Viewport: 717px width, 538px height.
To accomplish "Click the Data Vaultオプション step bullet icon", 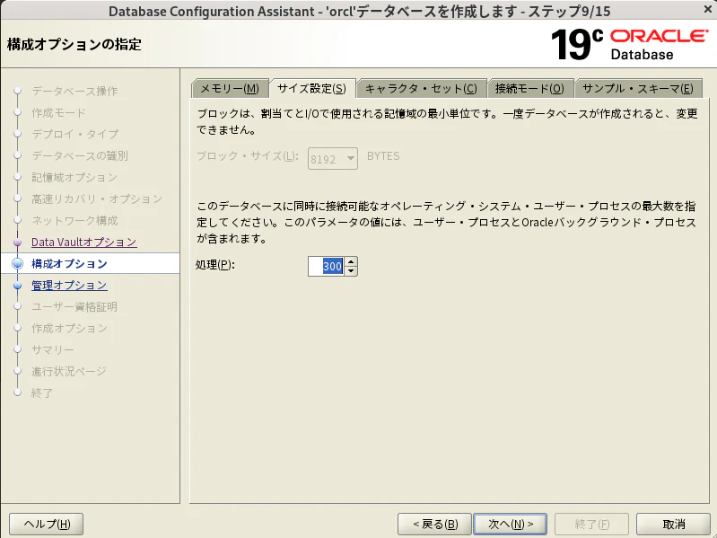I will 17,242.
